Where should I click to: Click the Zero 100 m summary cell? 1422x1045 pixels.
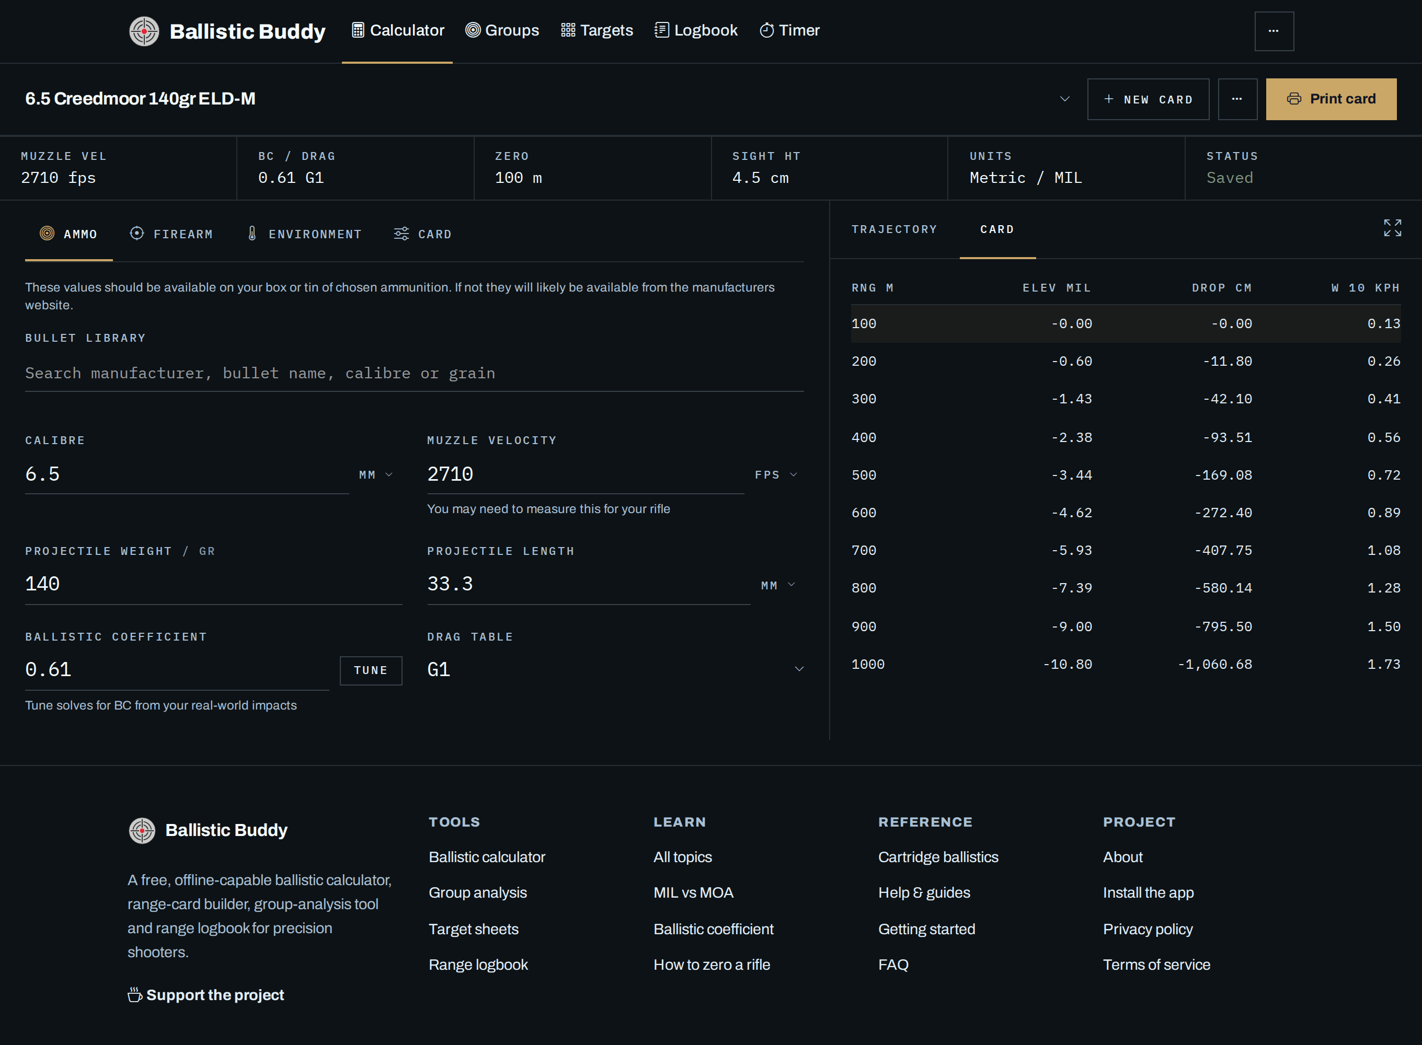592,168
